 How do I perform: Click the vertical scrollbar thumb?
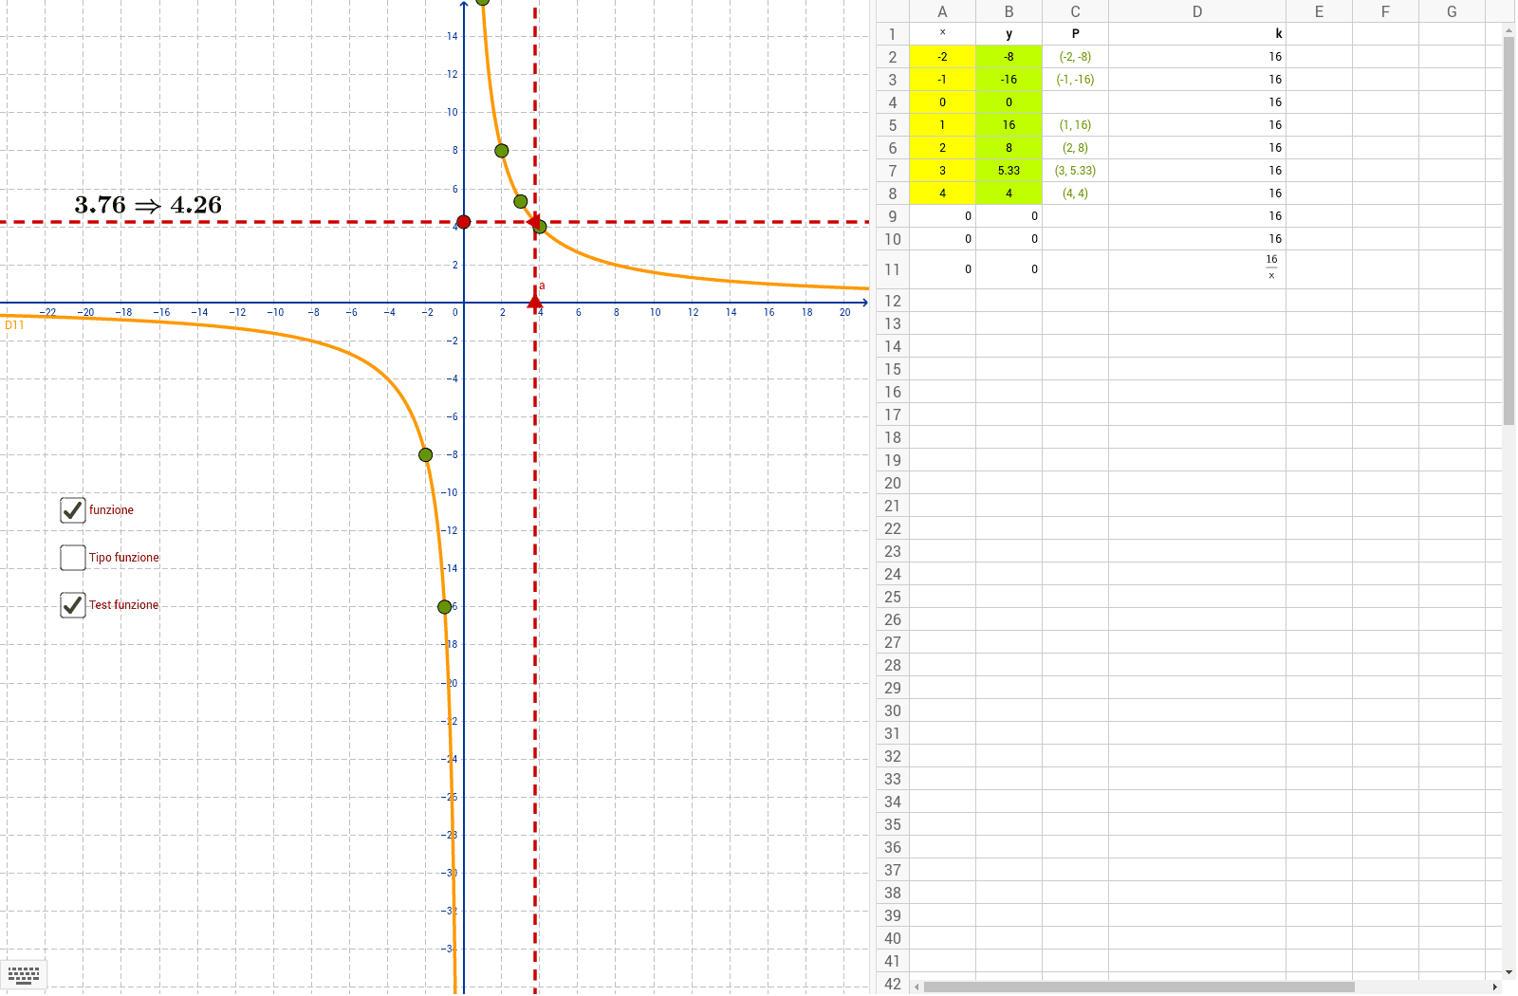(x=1509, y=231)
